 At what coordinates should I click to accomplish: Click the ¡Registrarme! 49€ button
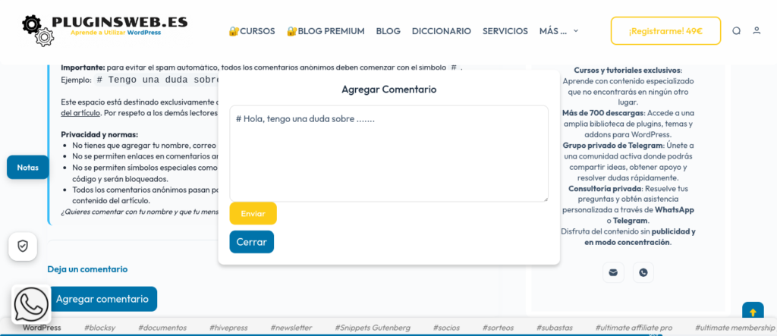665,31
